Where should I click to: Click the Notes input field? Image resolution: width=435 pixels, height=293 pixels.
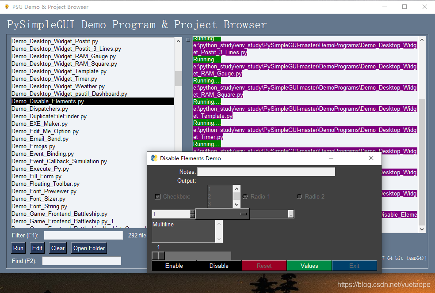click(266, 172)
